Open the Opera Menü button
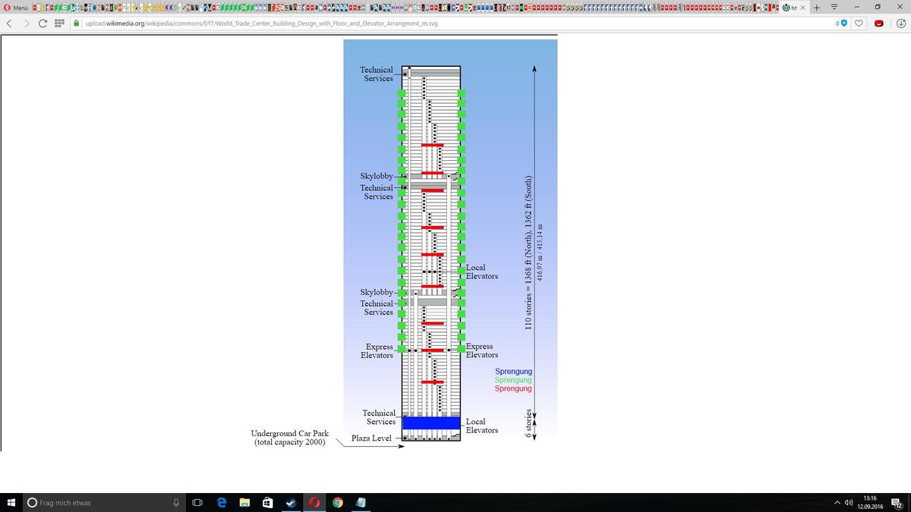The height and width of the screenshot is (512, 911). [15, 8]
